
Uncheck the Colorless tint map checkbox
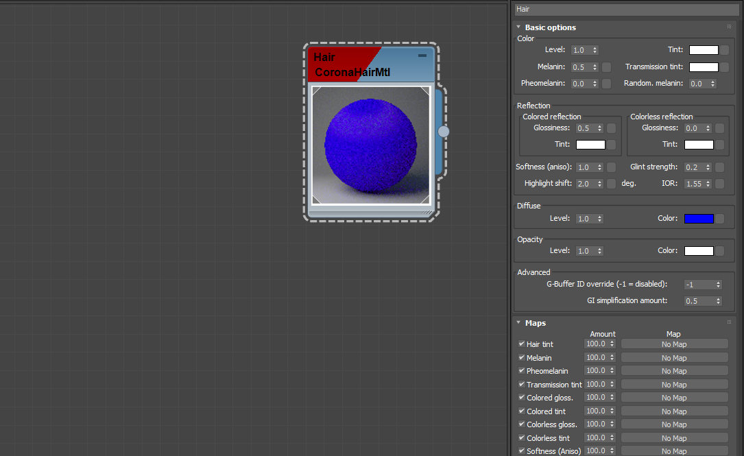(x=521, y=437)
